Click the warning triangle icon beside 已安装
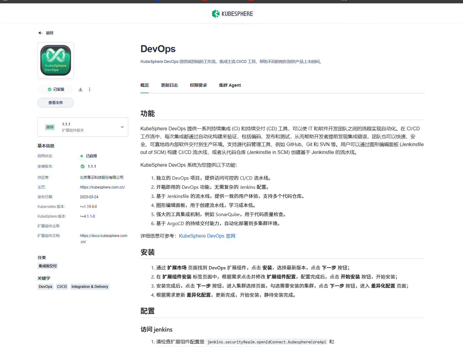The image size is (463, 347). click(80, 89)
